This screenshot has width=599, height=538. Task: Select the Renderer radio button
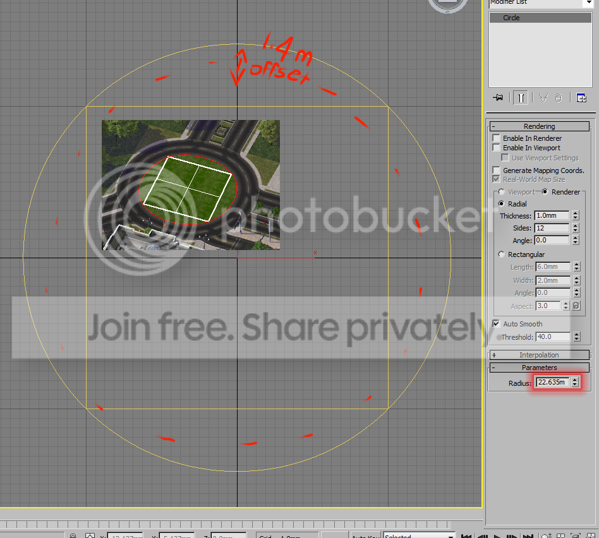click(x=545, y=192)
